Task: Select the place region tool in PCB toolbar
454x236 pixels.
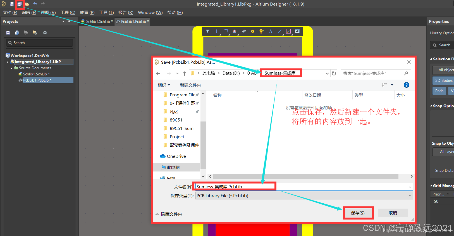Action: [x=288, y=31]
